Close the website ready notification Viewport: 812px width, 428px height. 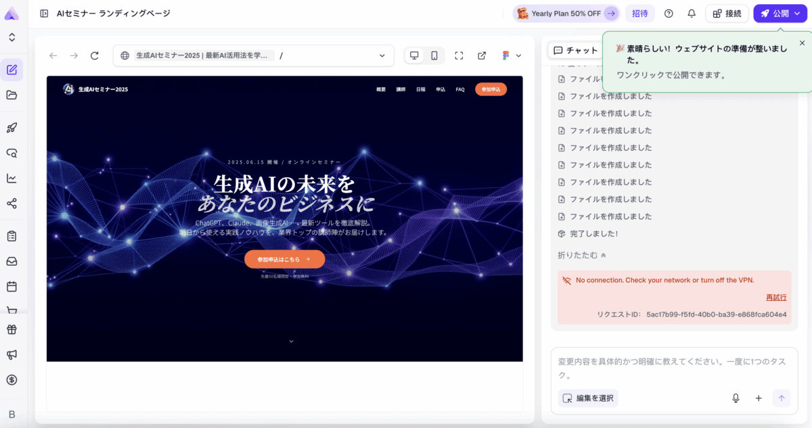point(803,43)
